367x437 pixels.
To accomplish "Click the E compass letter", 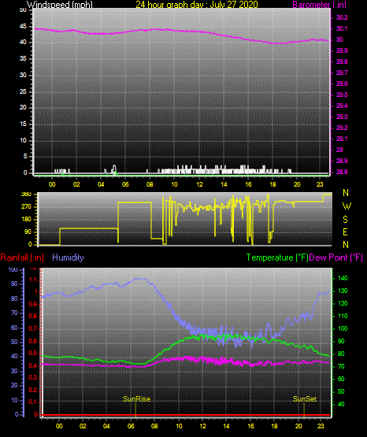I will click(345, 231).
